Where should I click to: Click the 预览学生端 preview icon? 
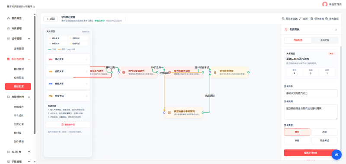pos(283,19)
